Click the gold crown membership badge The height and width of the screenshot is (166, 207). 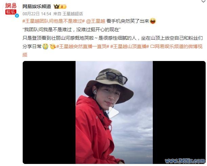pyautogui.click(x=60, y=6)
